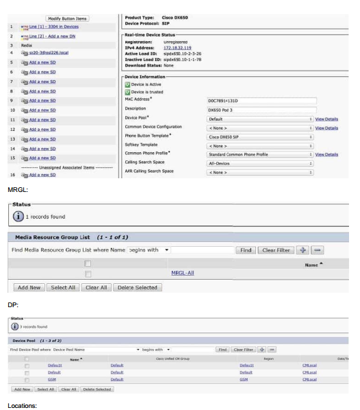Open the Softkey Template dropdown

tap(260, 146)
